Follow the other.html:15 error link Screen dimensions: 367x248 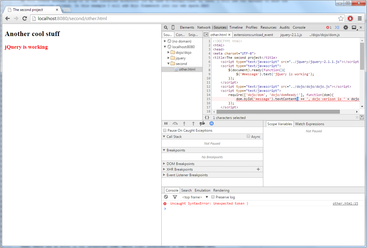point(345,203)
